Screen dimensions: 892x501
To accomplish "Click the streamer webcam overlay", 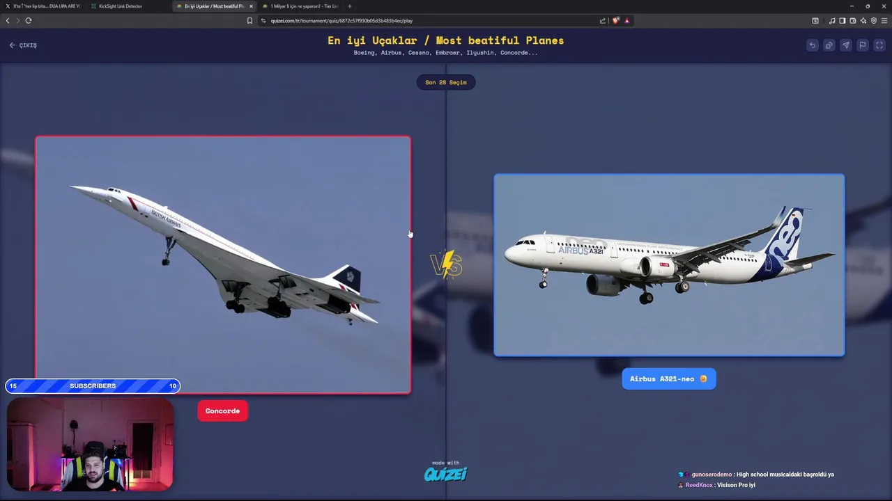I will 90,445.
